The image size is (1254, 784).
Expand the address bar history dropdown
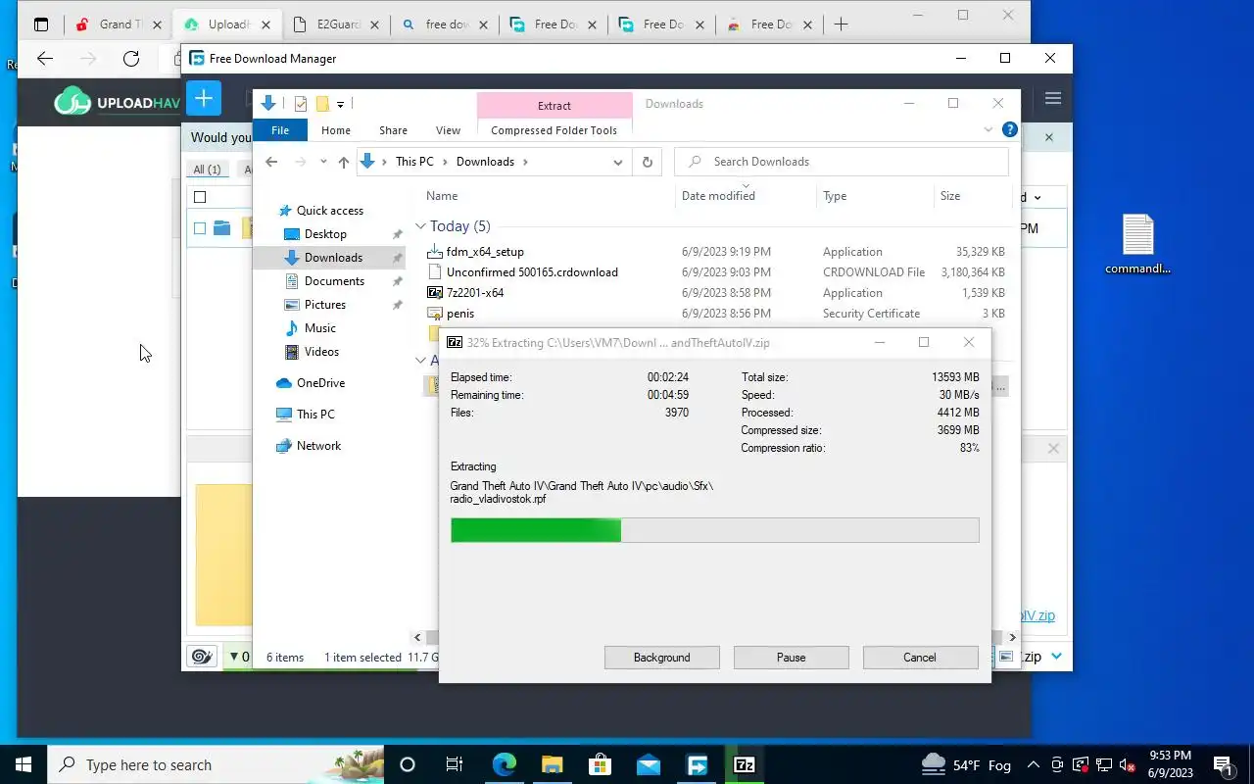click(x=618, y=162)
